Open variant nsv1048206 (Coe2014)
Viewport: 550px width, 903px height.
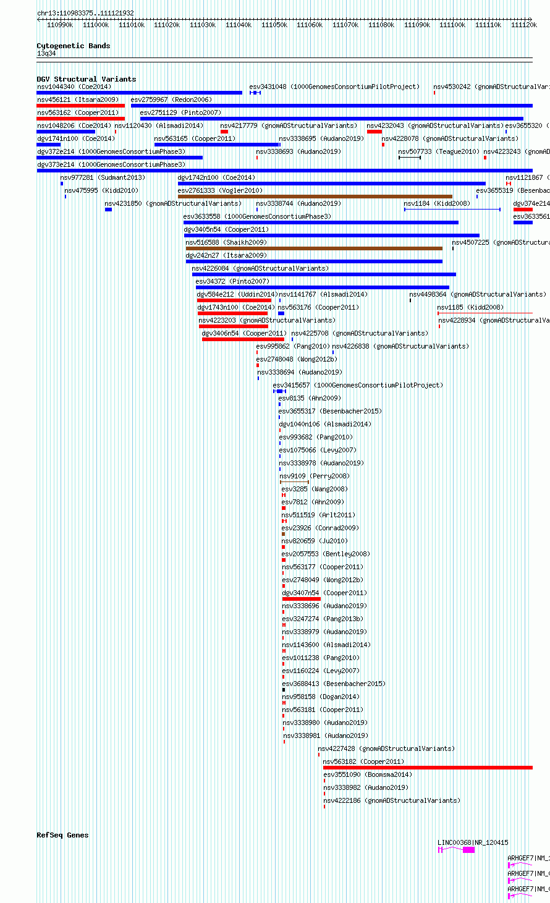coord(74,125)
